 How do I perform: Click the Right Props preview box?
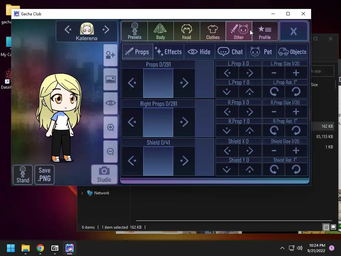(158, 122)
